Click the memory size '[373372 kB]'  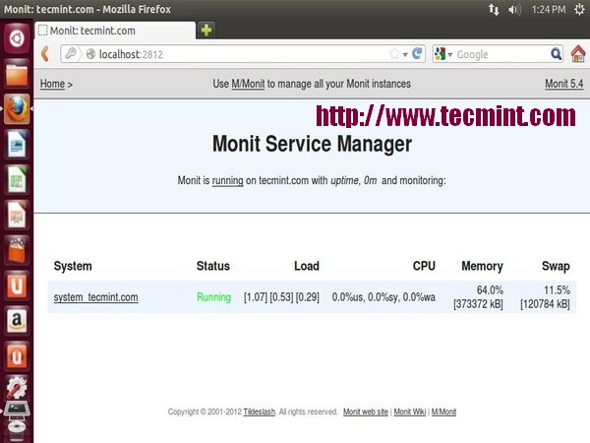click(478, 304)
